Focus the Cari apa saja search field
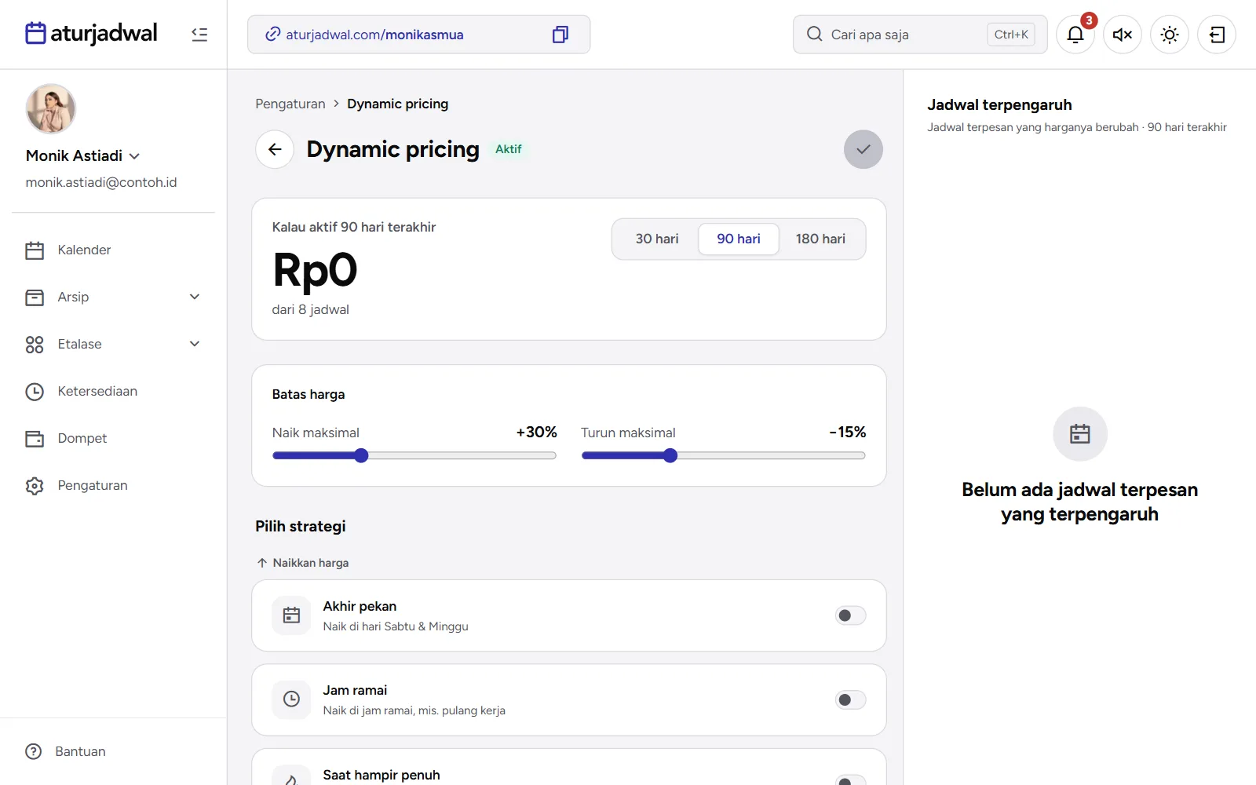This screenshot has height=785, width=1256. tap(920, 35)
